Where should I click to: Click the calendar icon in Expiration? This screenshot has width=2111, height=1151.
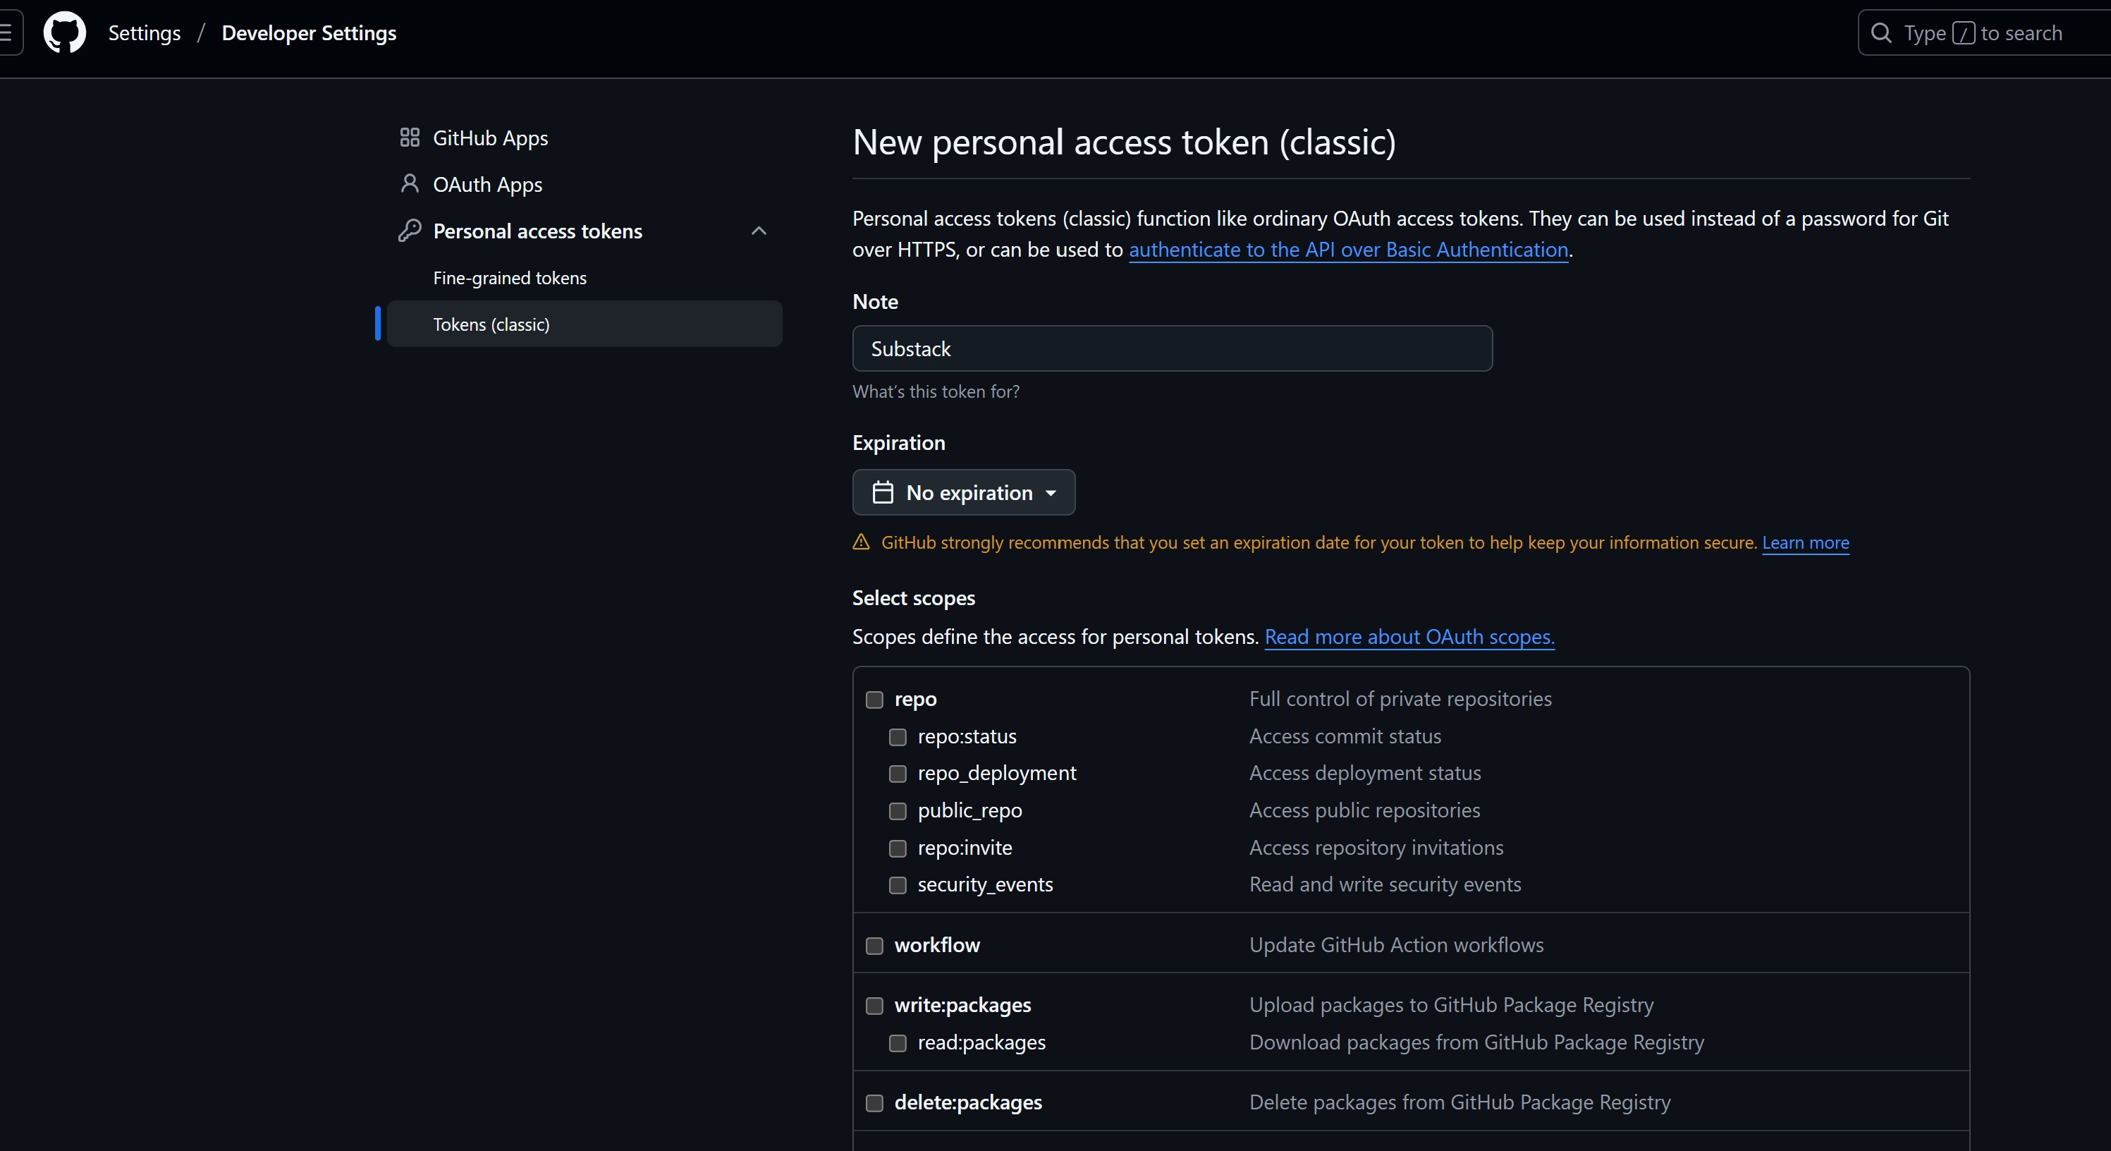[x=883, y=493]
